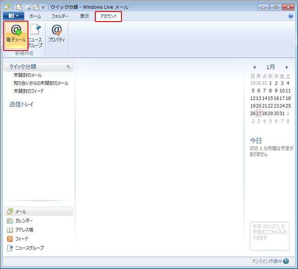Open カレンダー in the navigation pane
This screenshot has width=298, height=269.
click(x=24, y=221)
